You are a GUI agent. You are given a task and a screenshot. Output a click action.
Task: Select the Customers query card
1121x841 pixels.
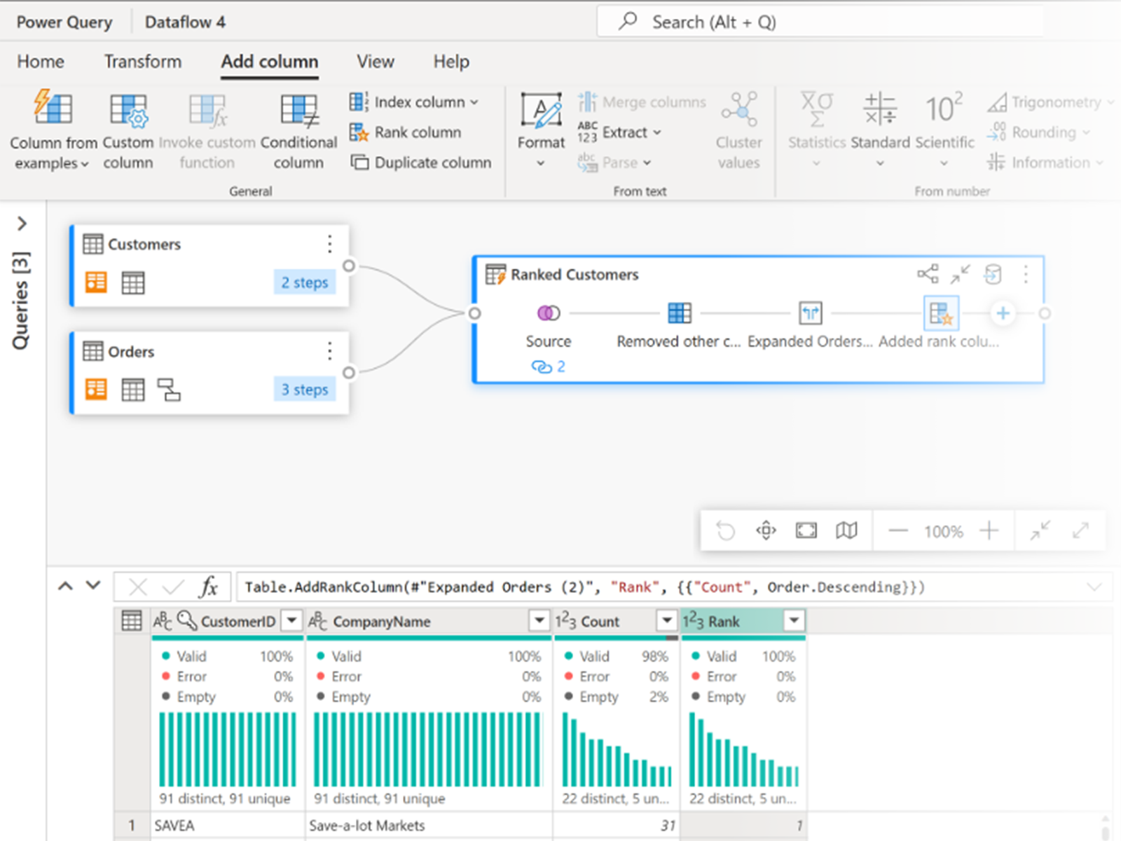210,266
